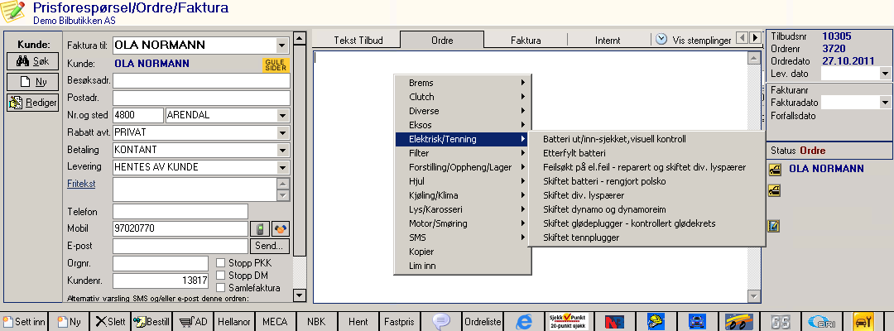Click the tab scroll right arrow
The height and width of the screenshot is (331, 894).
[x=756, y=37]
